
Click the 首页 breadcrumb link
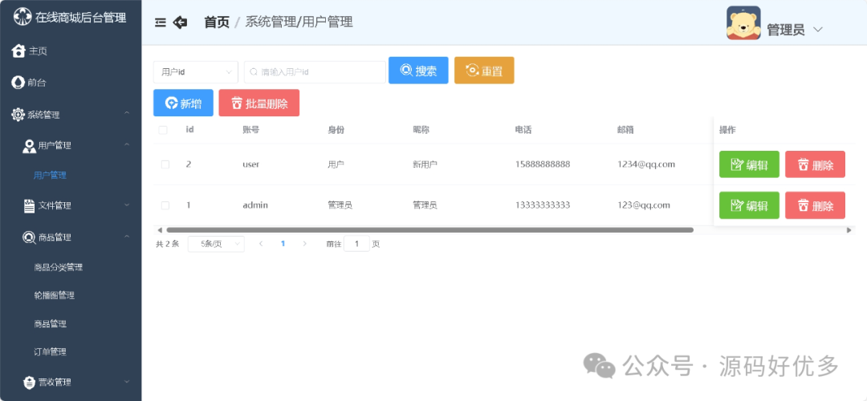[x=217, y=22]
